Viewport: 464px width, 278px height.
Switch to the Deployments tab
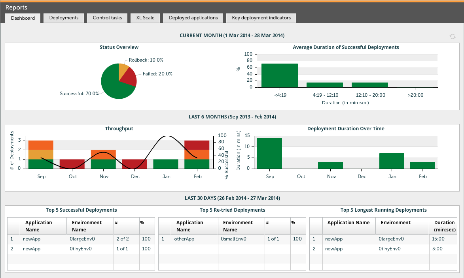64,18
